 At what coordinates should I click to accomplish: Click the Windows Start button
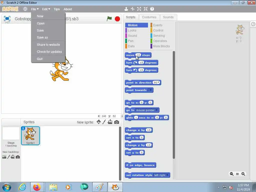click(7, 187)
